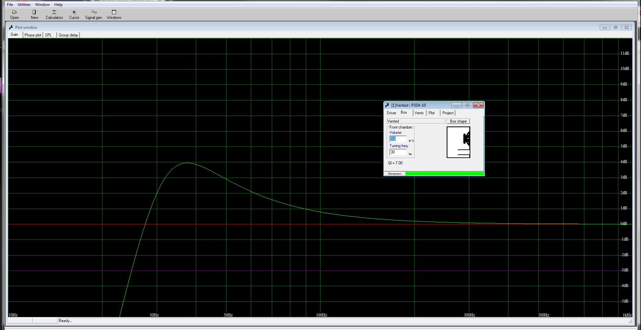
Task: Click the Tuning freq input field
Action: pyautogui.click(x=398, y=152)
